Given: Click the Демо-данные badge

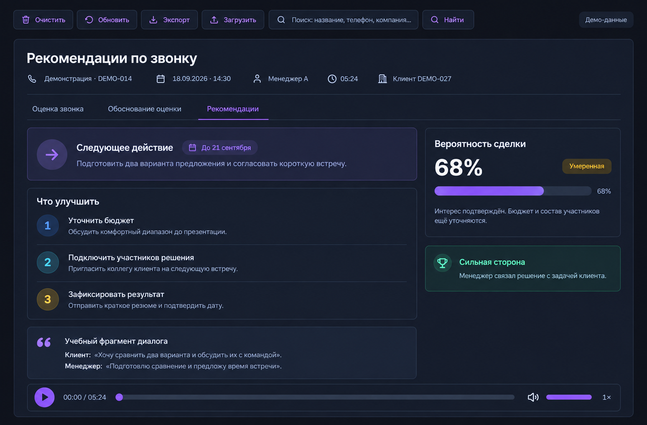Looking at the screenshot, I should pyautogui.click(x=606, y=20).
